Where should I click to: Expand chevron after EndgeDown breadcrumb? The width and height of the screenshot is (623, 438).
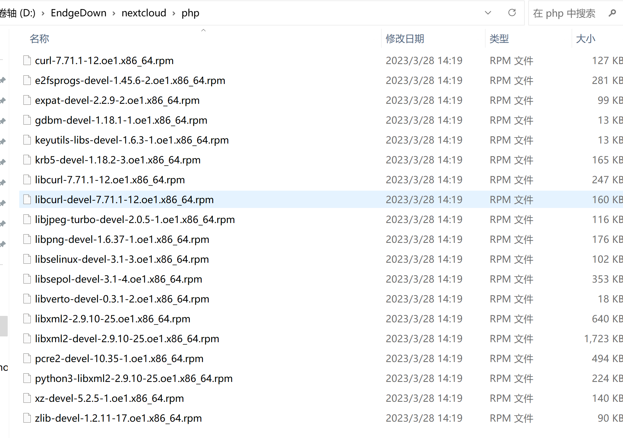pos(114,13)
